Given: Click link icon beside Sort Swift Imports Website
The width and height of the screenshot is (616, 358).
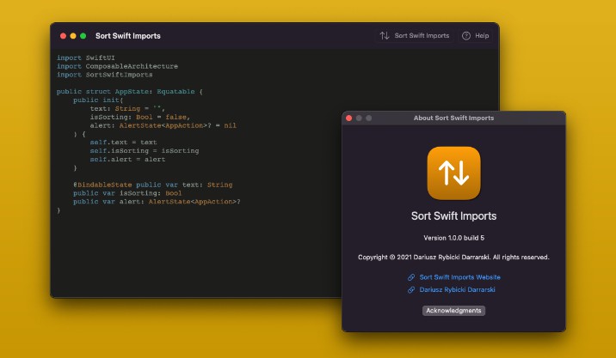Looking at the screenshot, I should click(x=411, y=277).
